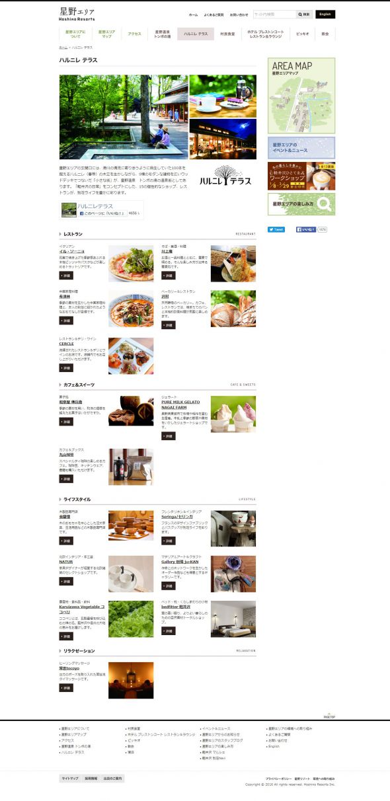Open the 川上庵 restaurant link
The width and height of the screenshot is (390, 801).
tap(168, 251)
